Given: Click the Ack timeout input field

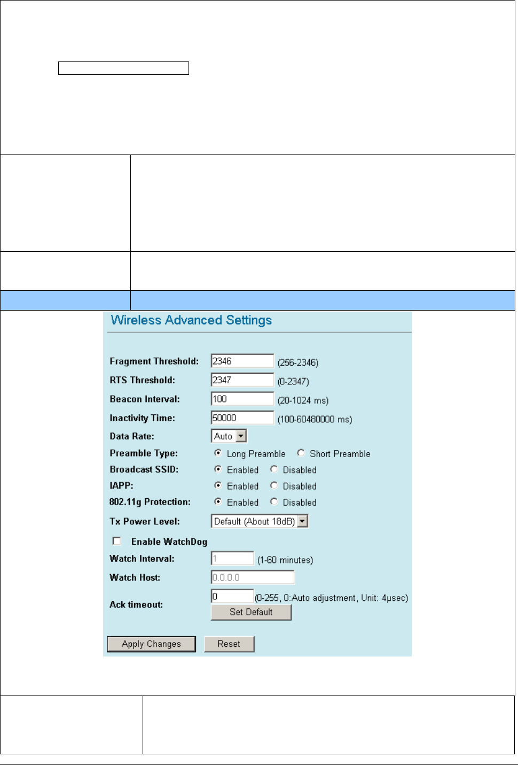Looking at the screenshot, I should coord(232,596).
